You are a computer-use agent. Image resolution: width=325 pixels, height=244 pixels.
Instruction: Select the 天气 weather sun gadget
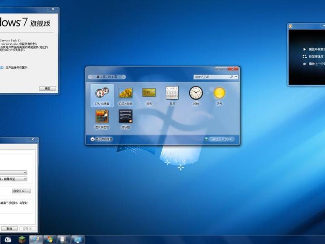click(x=219, y=96)
